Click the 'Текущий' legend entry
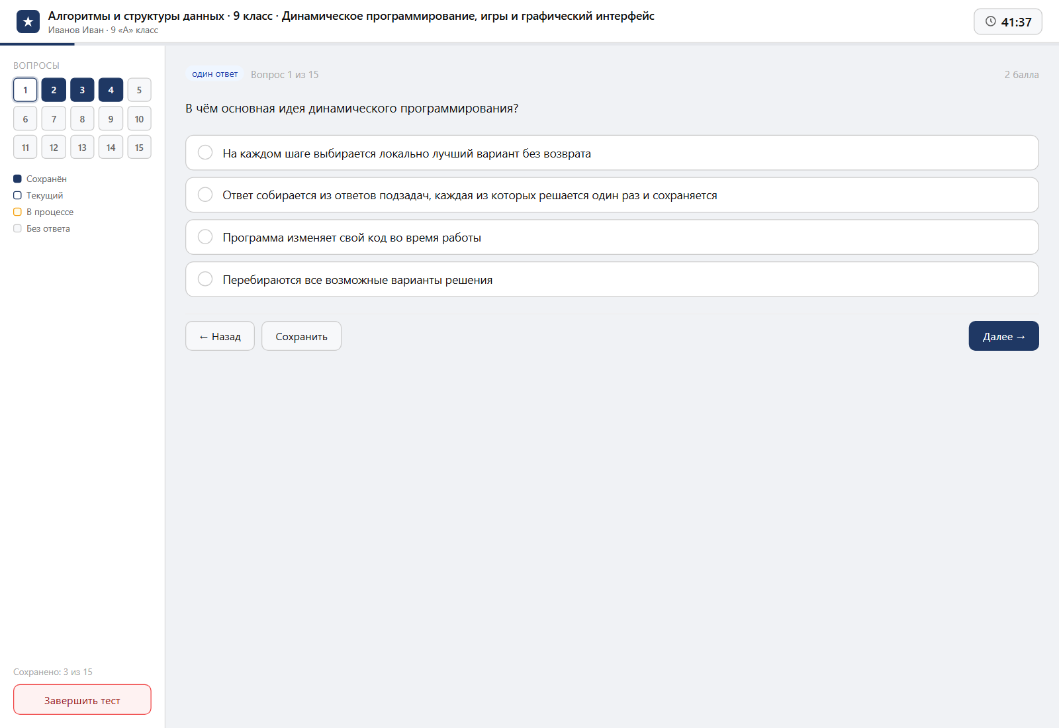This screenshot has width=1059, height=728. 38,195
